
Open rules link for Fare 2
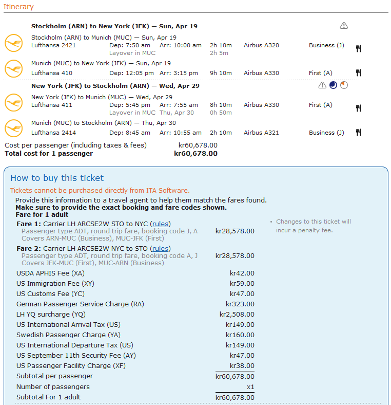[x=161, y=248]
